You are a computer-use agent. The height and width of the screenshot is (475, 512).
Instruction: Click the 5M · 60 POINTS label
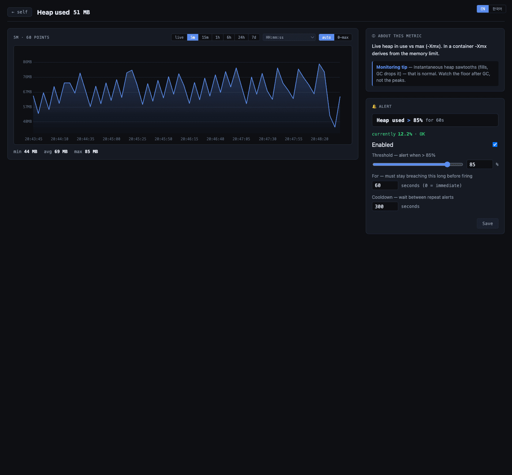pyautogui.click(x=31, y=37)
